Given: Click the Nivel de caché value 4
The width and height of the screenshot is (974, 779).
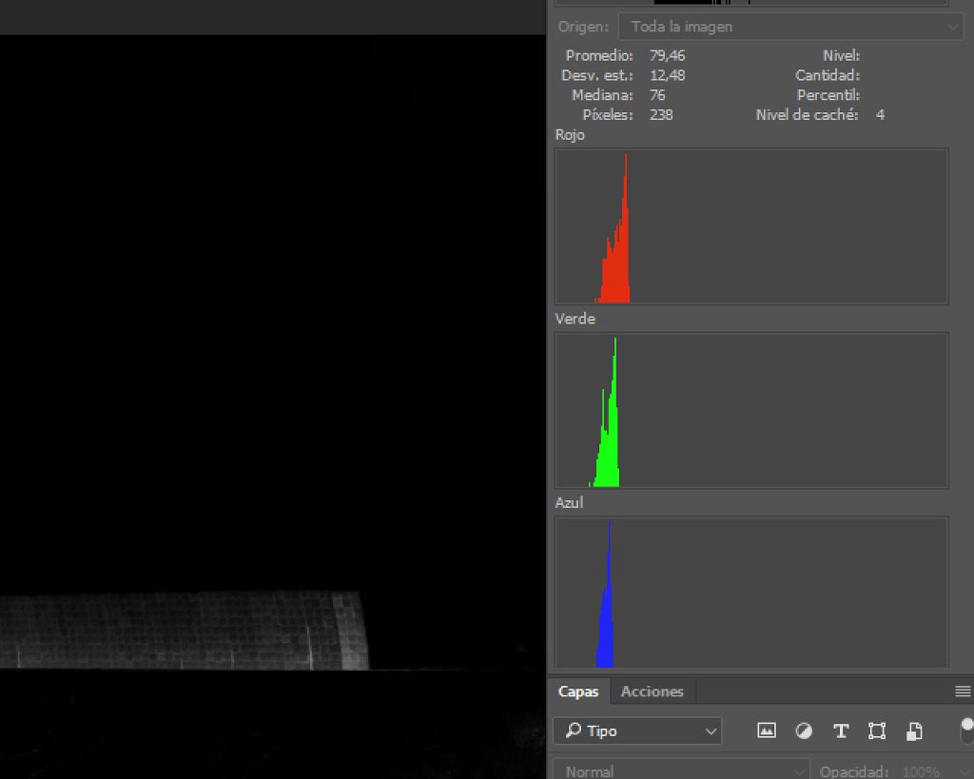Looking at the screenshot, I should (x=880, y=115).
